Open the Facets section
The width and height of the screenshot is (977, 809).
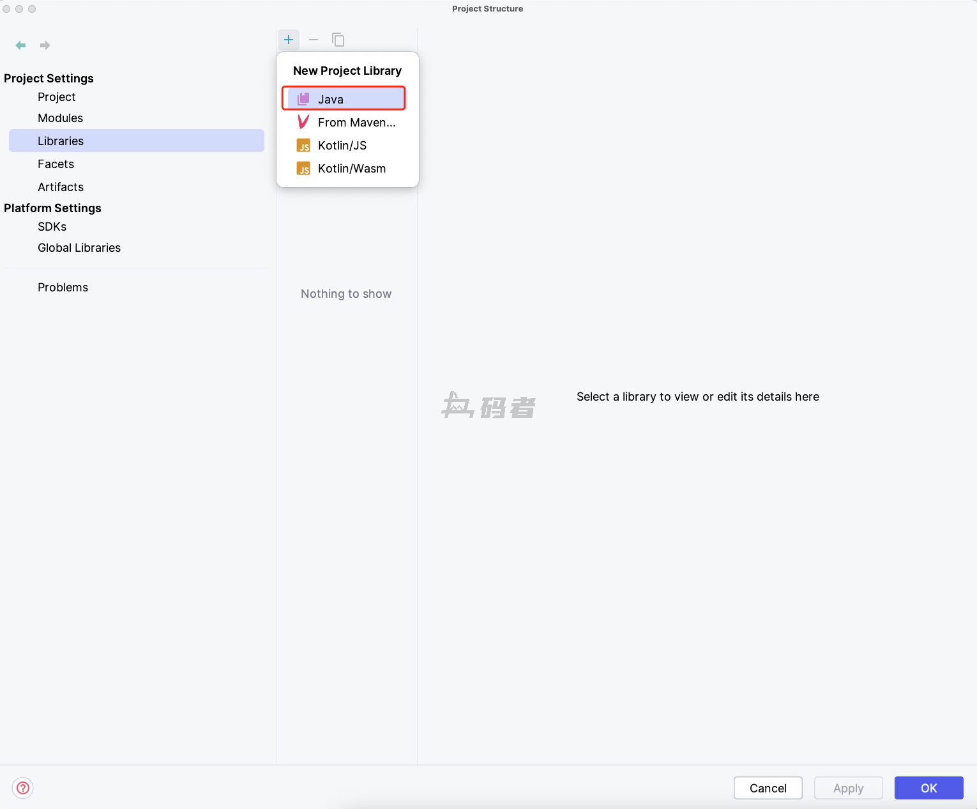tap(56, 164)
